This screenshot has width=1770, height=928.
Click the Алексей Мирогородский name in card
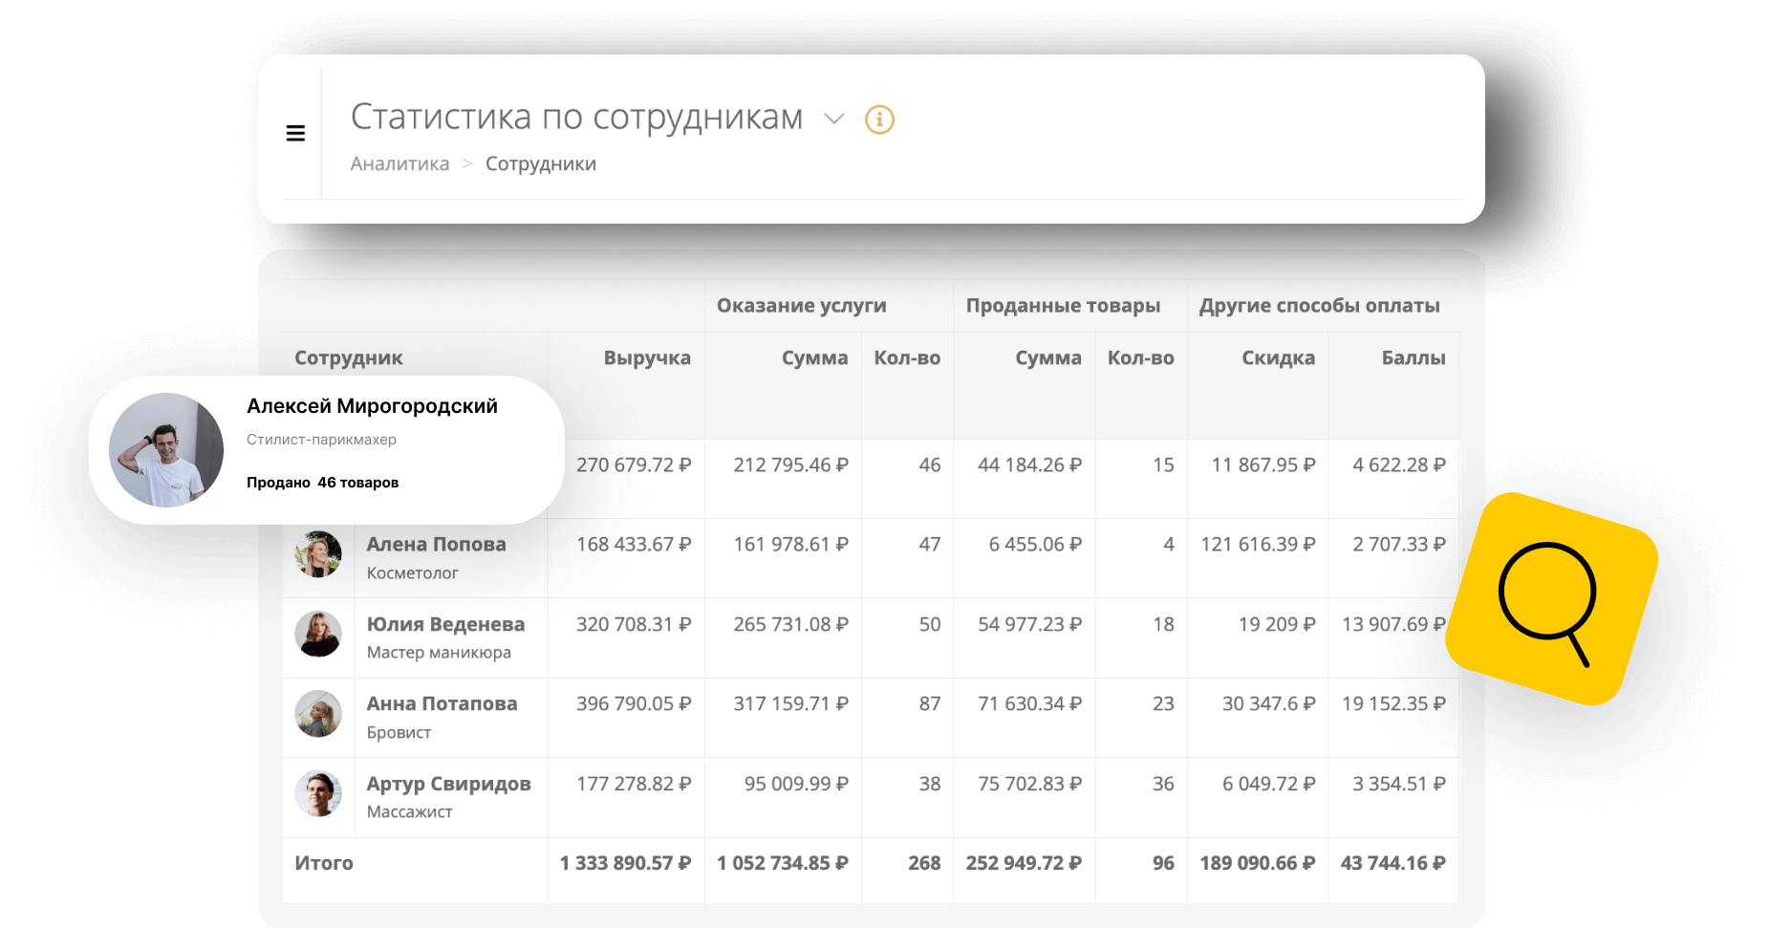(x=372, y=406)
